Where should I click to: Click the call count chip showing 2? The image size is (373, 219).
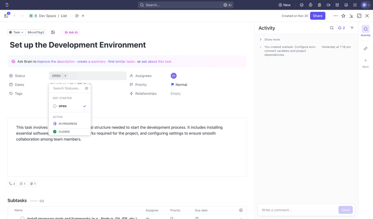tap(12, 184)
